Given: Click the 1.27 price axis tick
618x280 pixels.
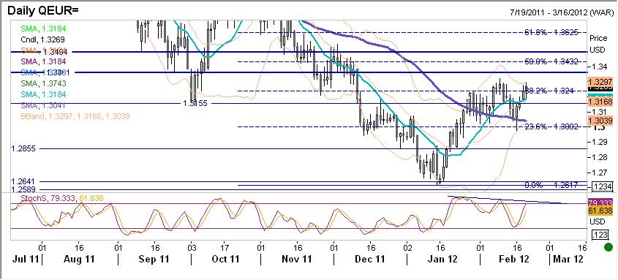Looking at the screenshot, I should [599, 173].
